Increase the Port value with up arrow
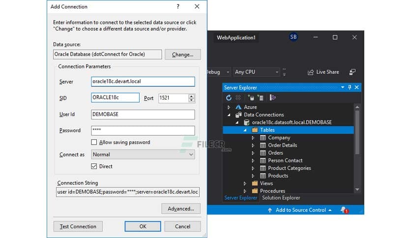 coord(191,96)
